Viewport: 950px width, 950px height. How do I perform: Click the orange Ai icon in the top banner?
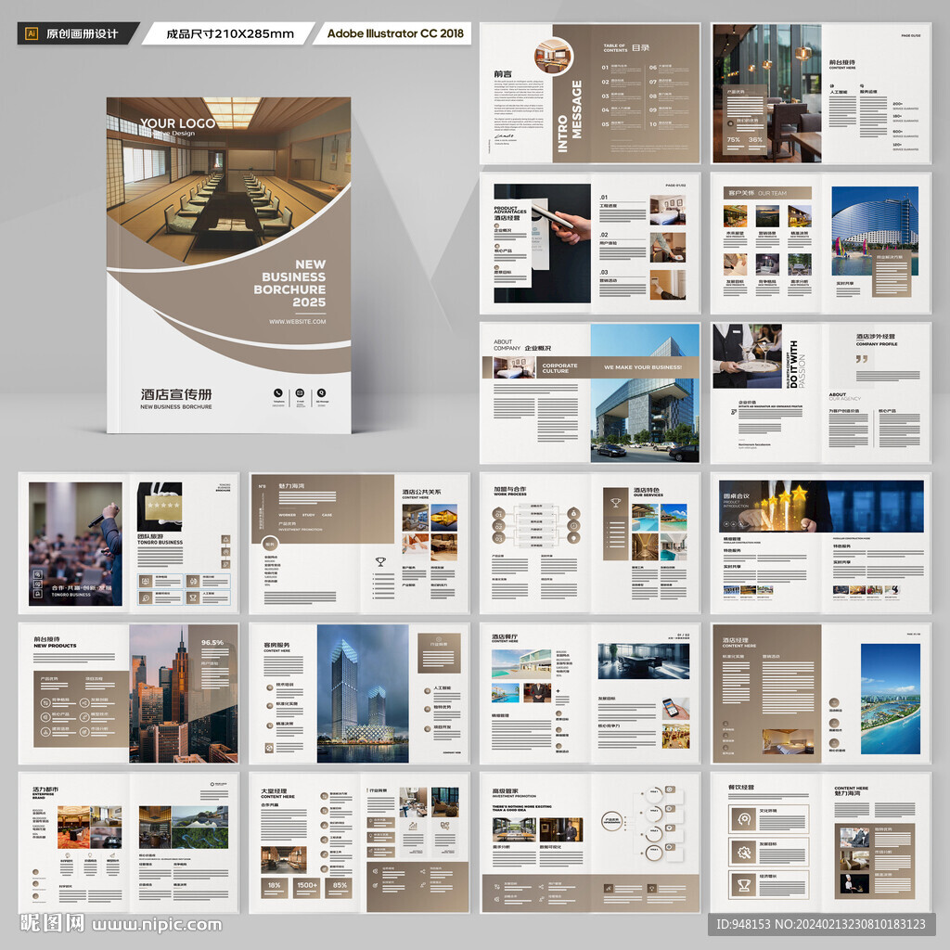pyautogui.click(x=32, y=34)
